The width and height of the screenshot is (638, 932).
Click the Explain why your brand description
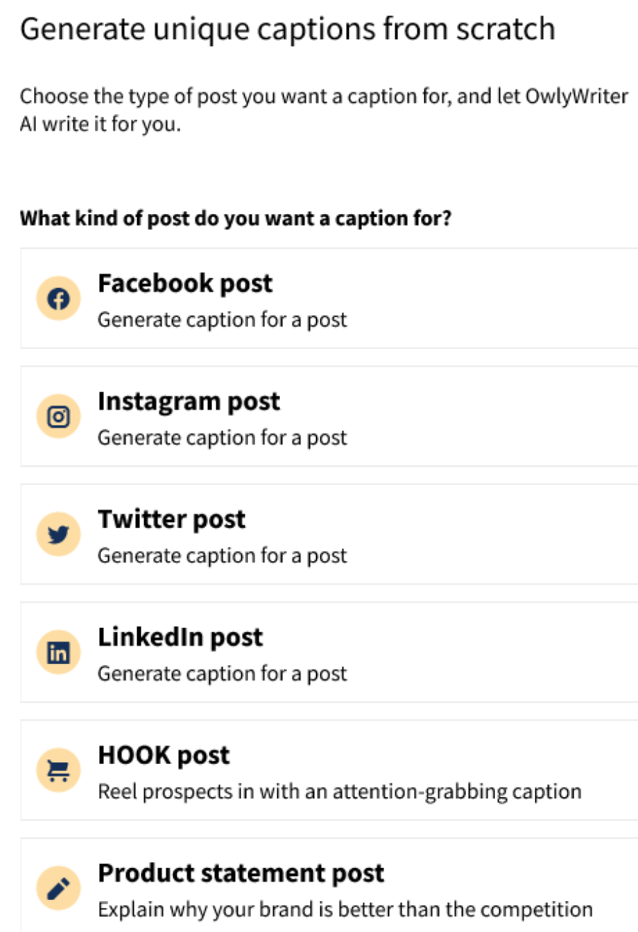(344, 909)
